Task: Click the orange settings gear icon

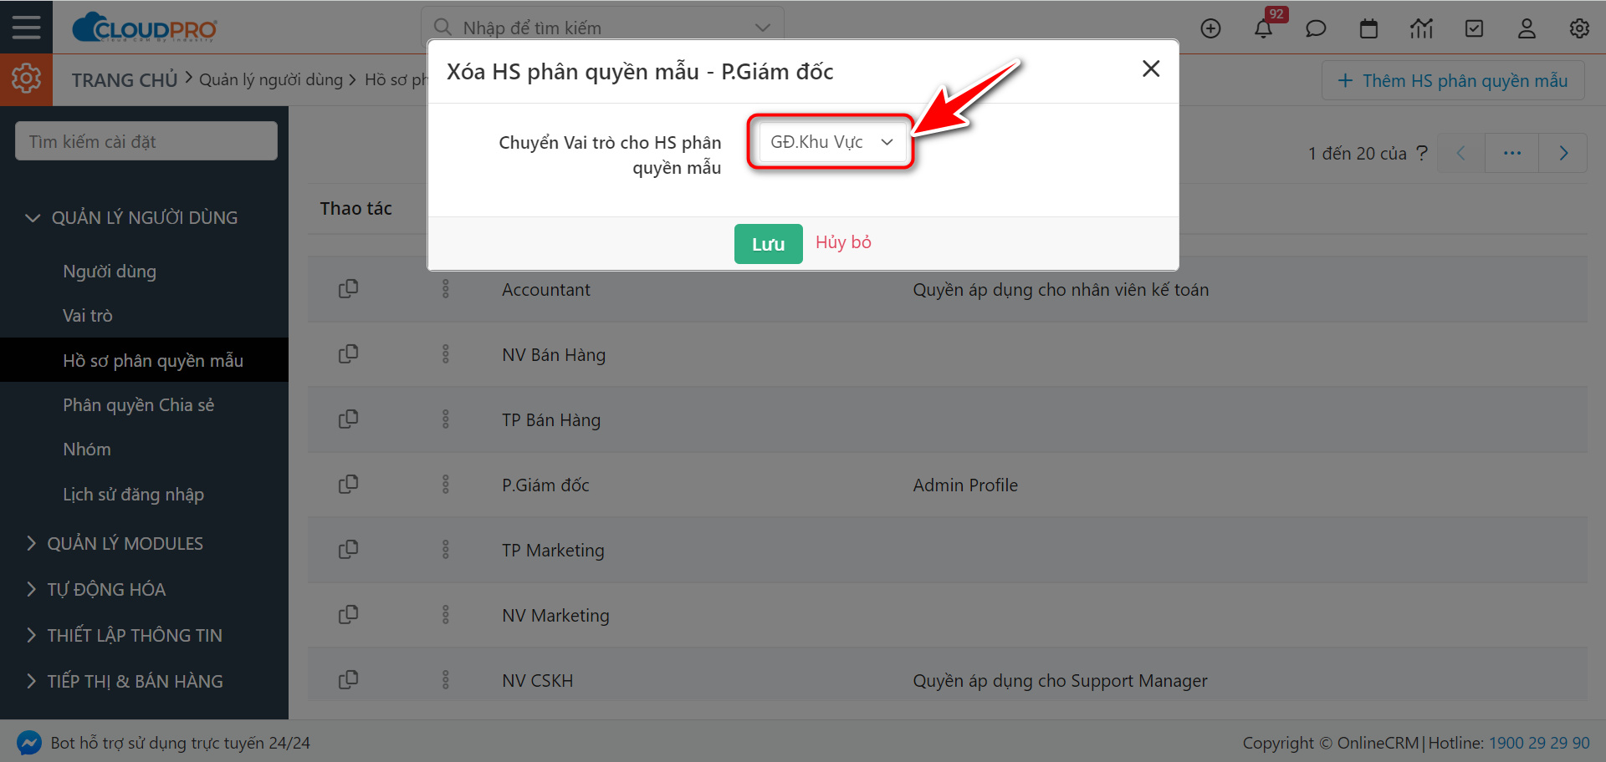Action: 26,79
